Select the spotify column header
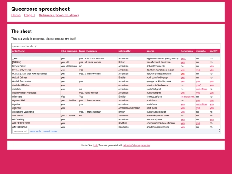This screenshot has width=232, height=174. tap(214, 51)
